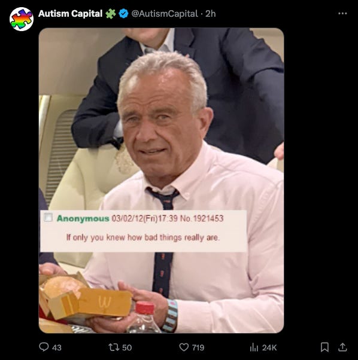Tick the checkbox beside Anonymous
Screen dimensions: 358x360
[48, 217]
